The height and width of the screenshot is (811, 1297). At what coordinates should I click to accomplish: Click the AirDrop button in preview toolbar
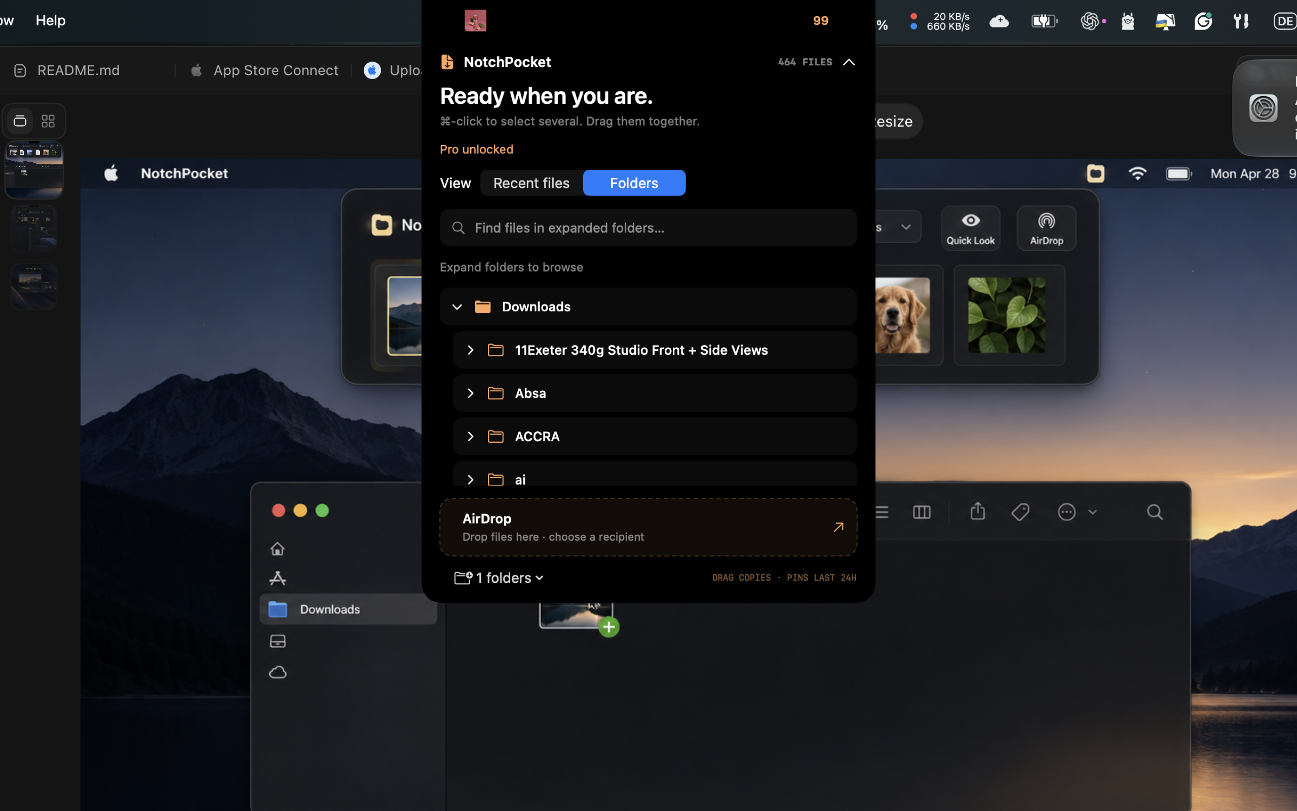click(x=1046, y=229)
